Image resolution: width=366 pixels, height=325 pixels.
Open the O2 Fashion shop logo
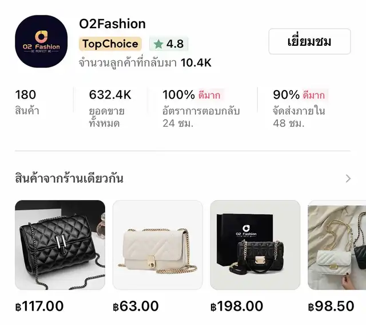tap(41, 41)
